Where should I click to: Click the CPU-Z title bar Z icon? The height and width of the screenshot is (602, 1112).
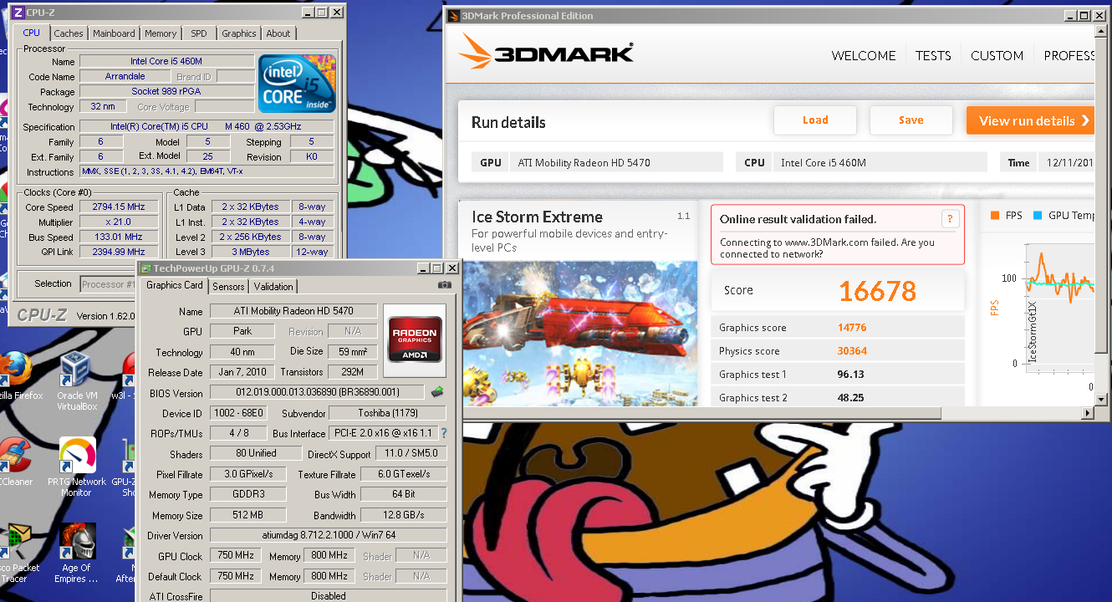tap(18, 13)
